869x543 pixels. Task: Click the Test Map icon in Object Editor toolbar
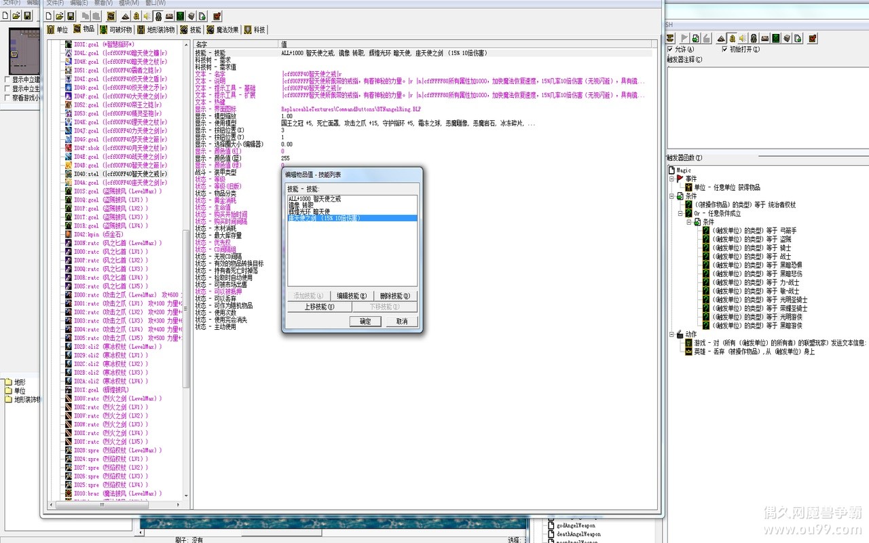coord(217,16)
